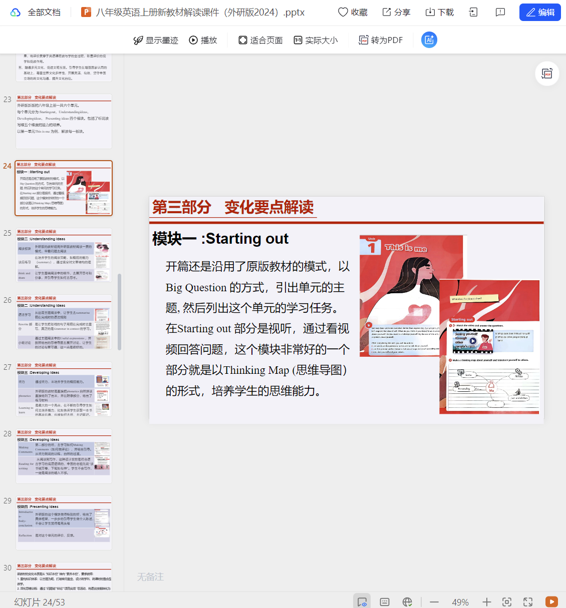Select slide 24 thumbnail
This screenshot has width=566, height=608.
click(x=64, y=188)
